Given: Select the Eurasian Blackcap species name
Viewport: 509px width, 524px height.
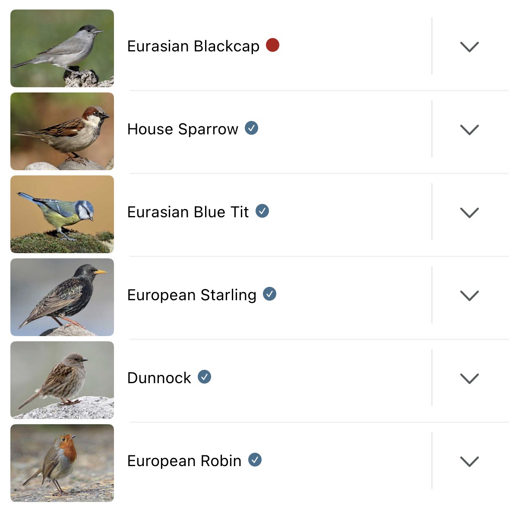Looking at the screenshot, I should pos(193,46).
